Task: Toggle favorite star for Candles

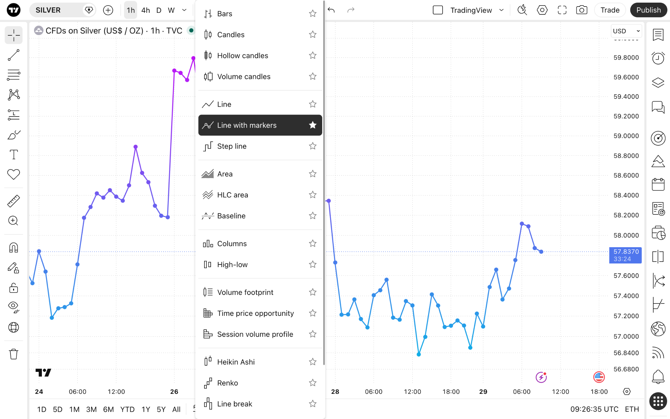Action: tap(313, 34)
